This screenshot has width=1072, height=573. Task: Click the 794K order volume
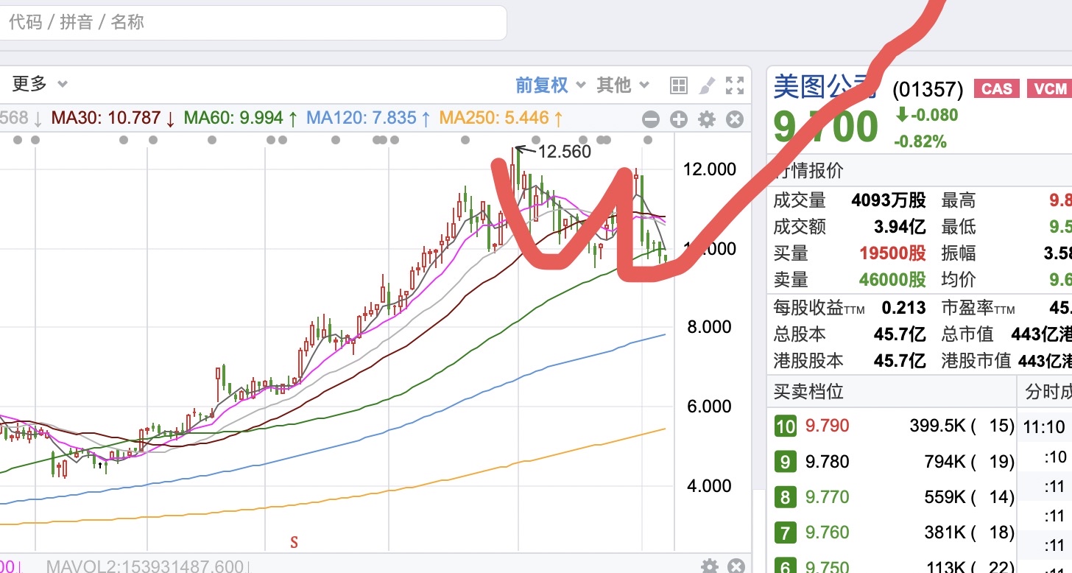coord(945,462)
